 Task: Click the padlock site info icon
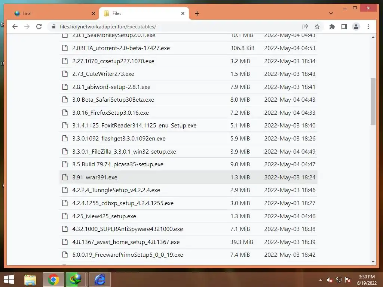(54, 27)
